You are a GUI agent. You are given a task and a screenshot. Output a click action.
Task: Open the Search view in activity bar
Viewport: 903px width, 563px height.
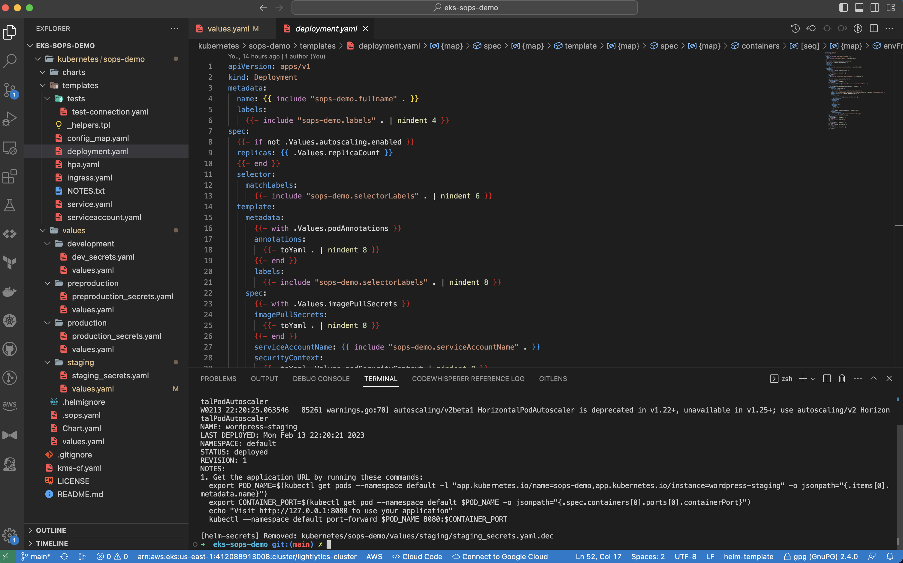[x=10, y=61]
